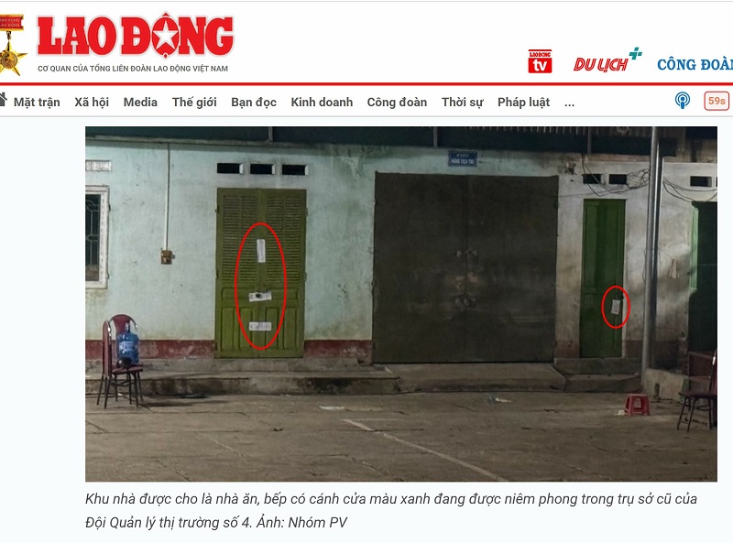Click the photo caption text
Image resolution: width=733 pixels, height=543 pixels.
pyautogui.click(x=391, y=510)
